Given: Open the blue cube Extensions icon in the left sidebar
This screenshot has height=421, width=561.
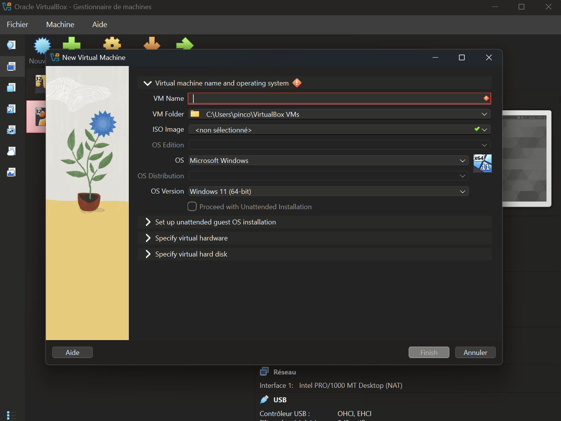Looking at the screenshot, I should click(11, 88).
